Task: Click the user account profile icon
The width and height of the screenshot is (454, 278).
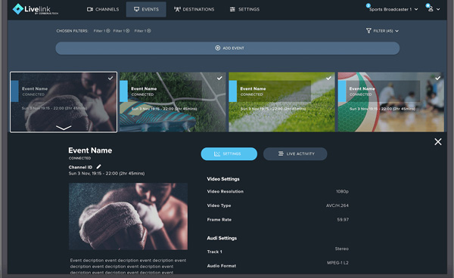Action: (431, 9)
